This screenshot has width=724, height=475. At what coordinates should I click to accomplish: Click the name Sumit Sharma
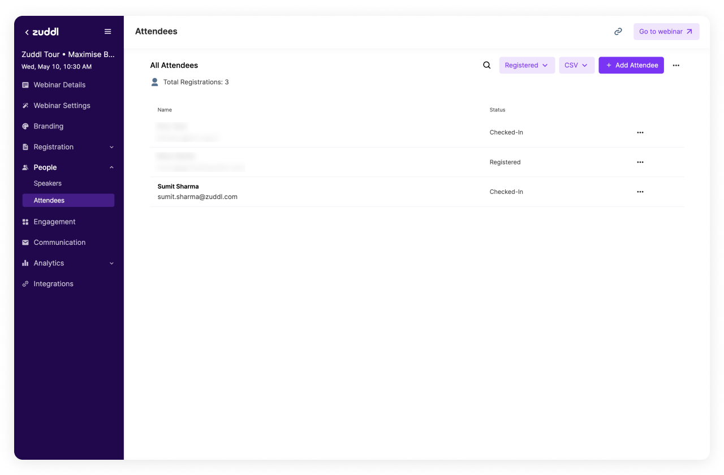[x=178, y=187]
